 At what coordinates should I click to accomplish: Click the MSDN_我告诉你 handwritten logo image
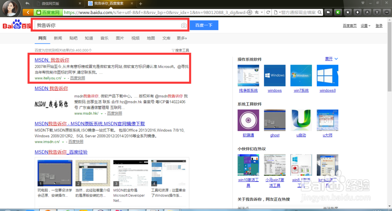point(51,104)
